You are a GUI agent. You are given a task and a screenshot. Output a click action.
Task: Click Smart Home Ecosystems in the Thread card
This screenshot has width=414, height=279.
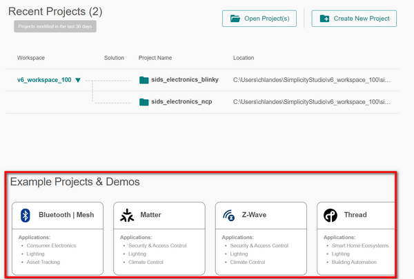360,245
